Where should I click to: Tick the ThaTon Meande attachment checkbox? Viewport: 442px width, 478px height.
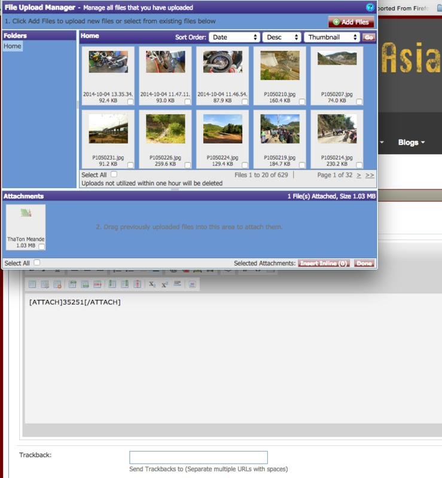(41, 246)
